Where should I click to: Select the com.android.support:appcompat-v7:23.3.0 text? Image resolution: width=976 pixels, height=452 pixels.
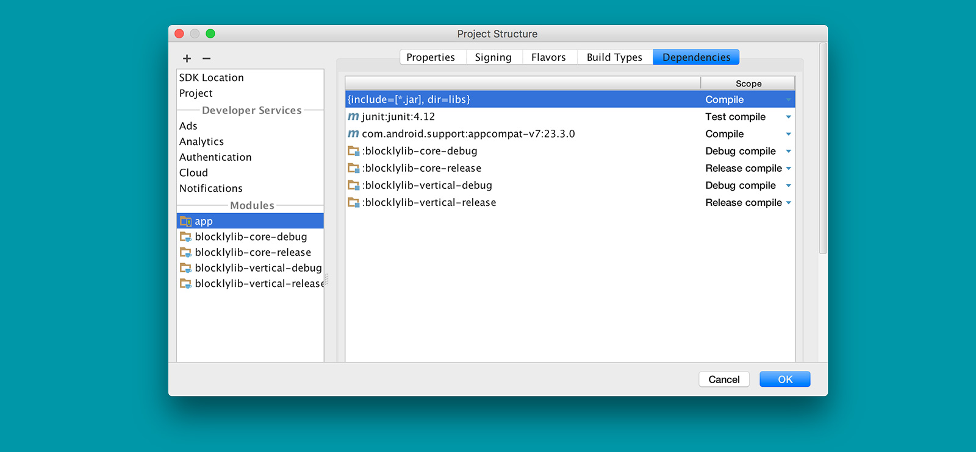coord(468,133)
